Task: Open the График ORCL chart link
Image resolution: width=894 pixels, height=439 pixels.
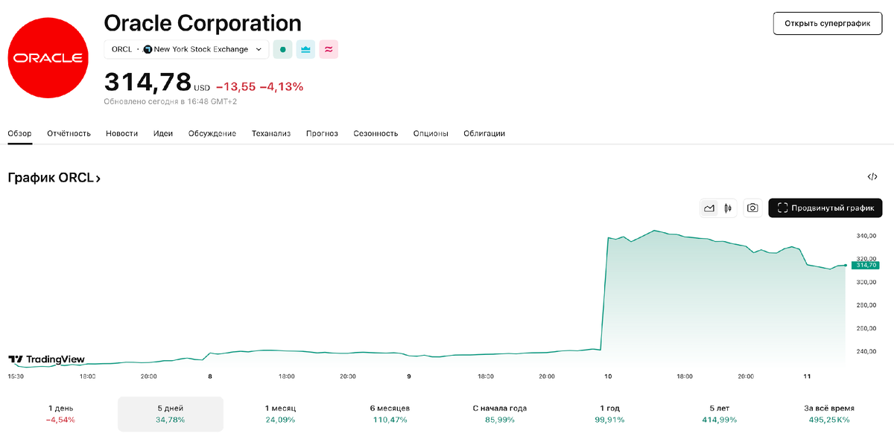Action: [54, 178]
